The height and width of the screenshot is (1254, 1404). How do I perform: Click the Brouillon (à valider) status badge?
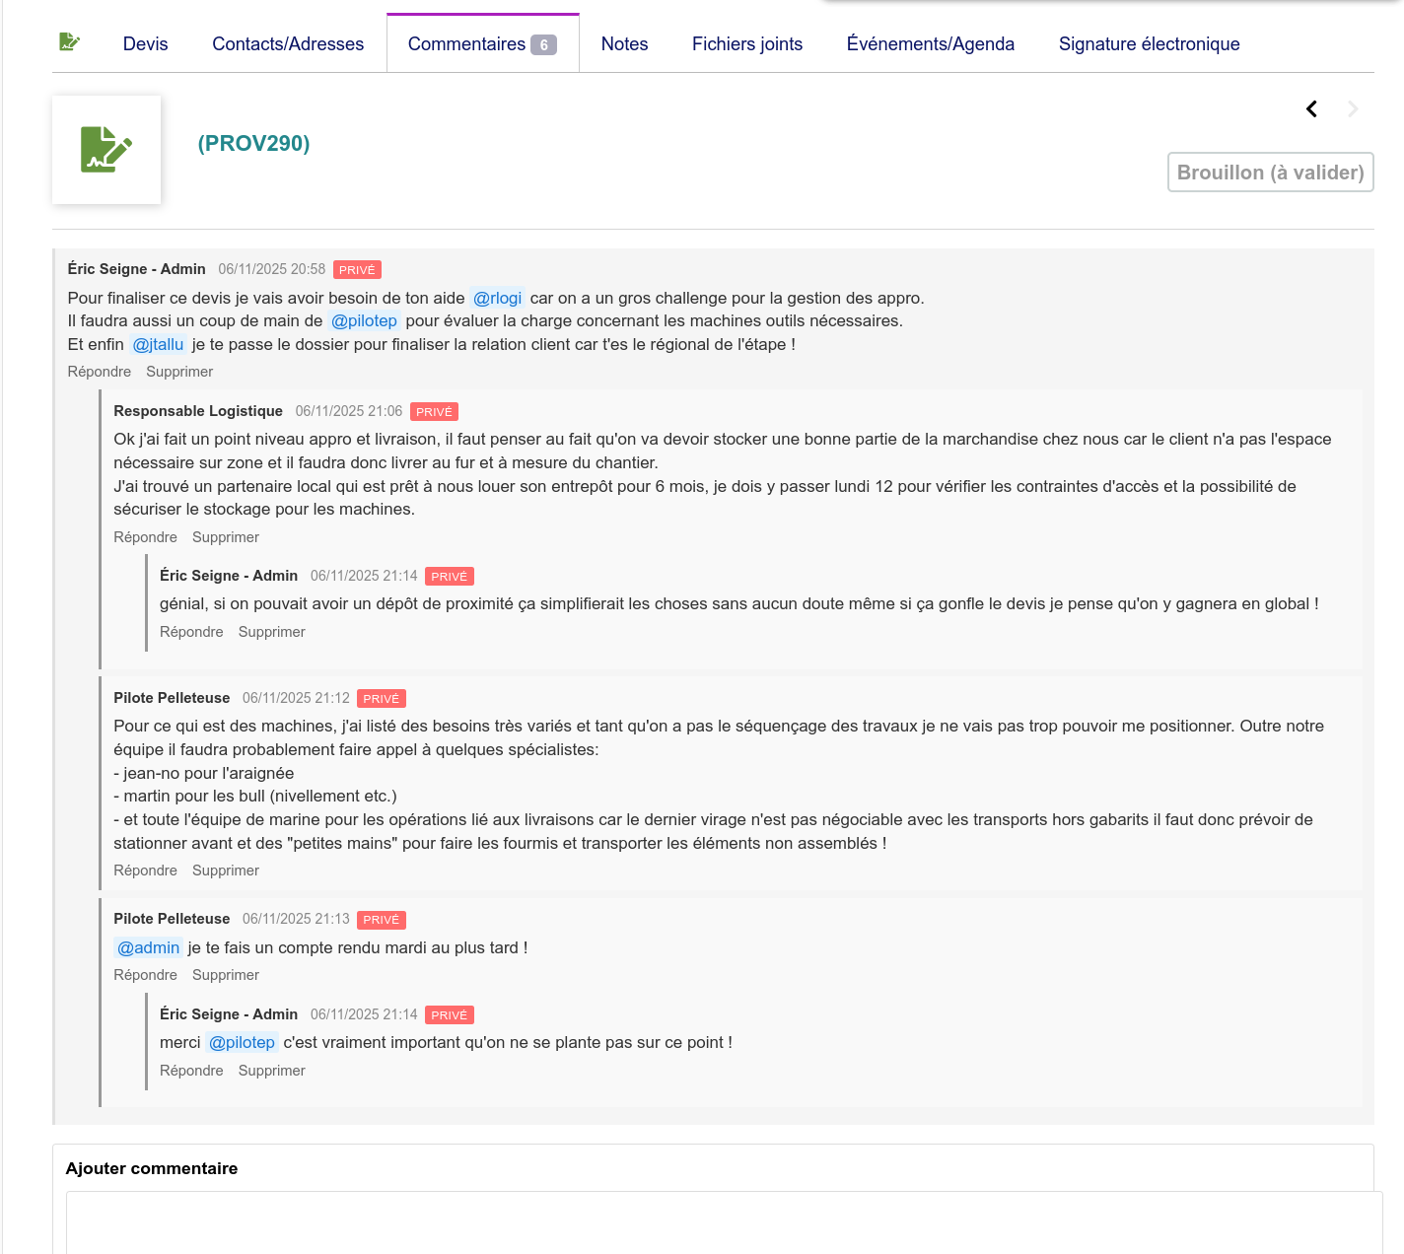[x=1270, y=173]
